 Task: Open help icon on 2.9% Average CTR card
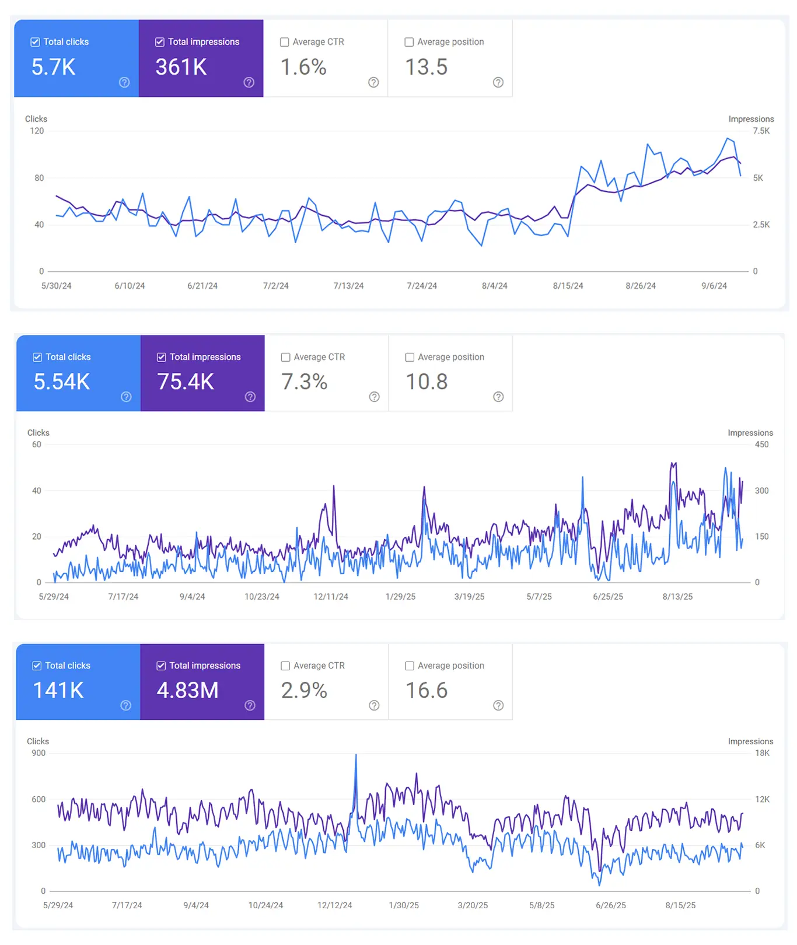point(375,705)
